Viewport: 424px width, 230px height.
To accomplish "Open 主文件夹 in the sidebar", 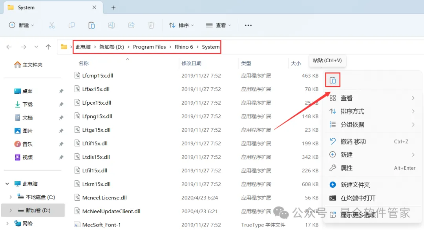I will [x=28, y=65].
